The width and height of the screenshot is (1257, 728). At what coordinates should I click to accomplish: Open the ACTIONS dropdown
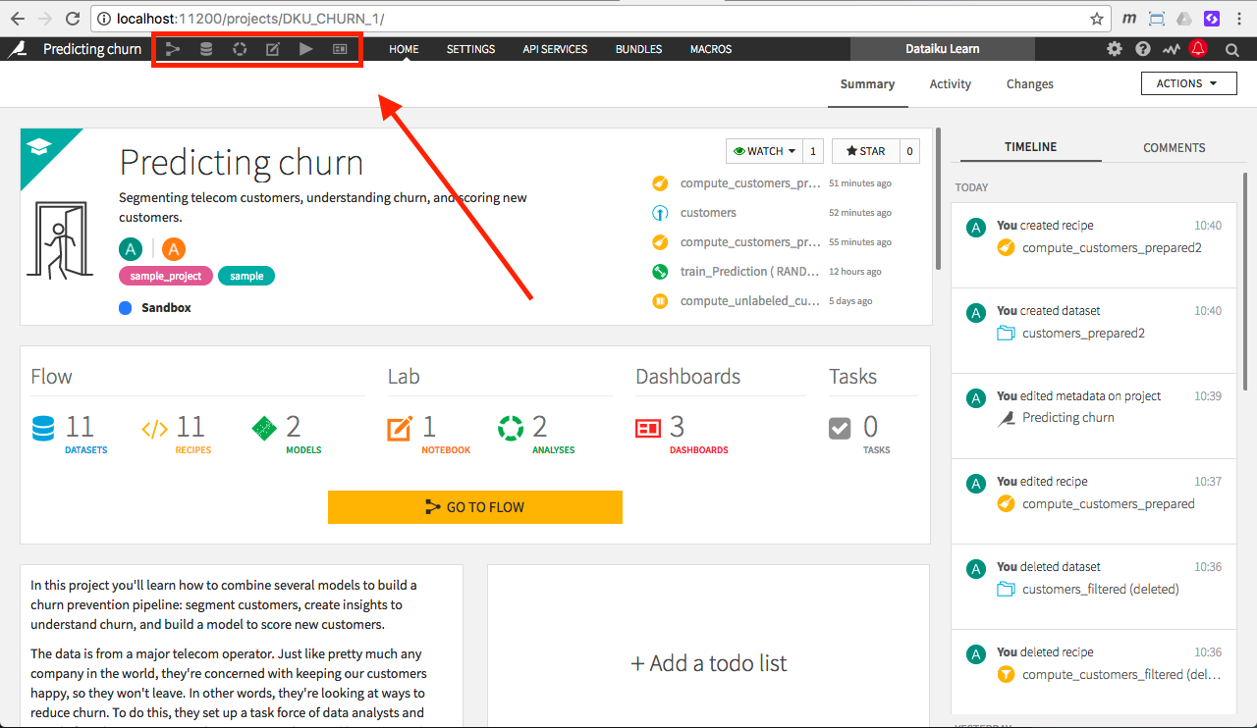click(1188, 83)
